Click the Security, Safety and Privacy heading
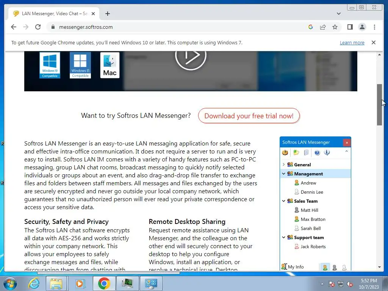The height and width of the screenshot is (291, 388). coord(66,221)
